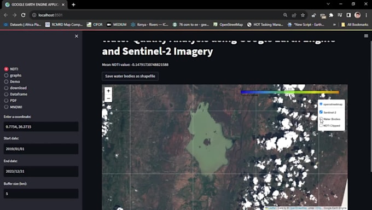This screenshot has width=372, height=210.
Task: Open the MEDIUM bookmark
Action: 117,25
